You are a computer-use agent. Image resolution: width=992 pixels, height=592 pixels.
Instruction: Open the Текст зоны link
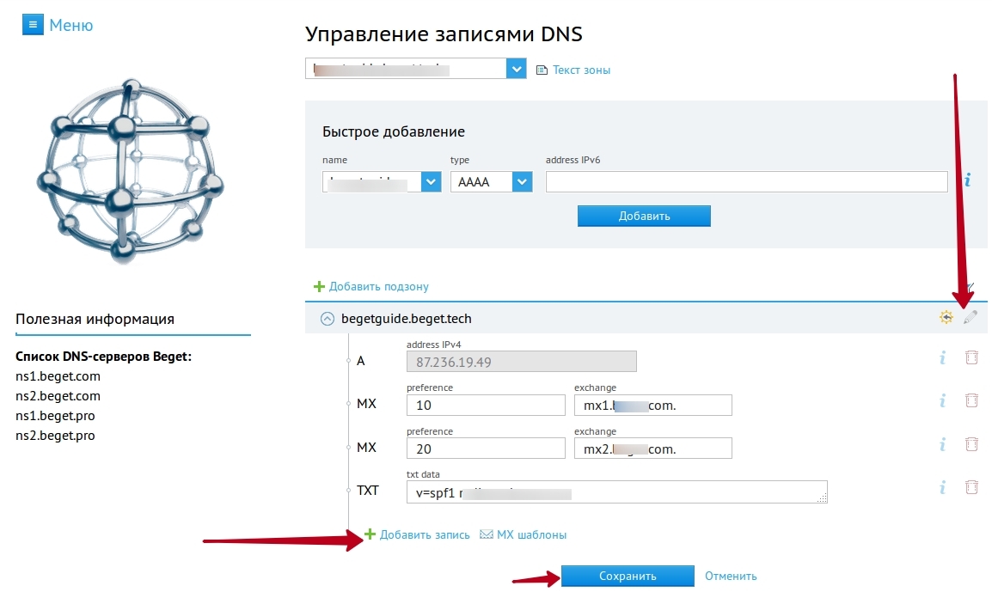580,70
